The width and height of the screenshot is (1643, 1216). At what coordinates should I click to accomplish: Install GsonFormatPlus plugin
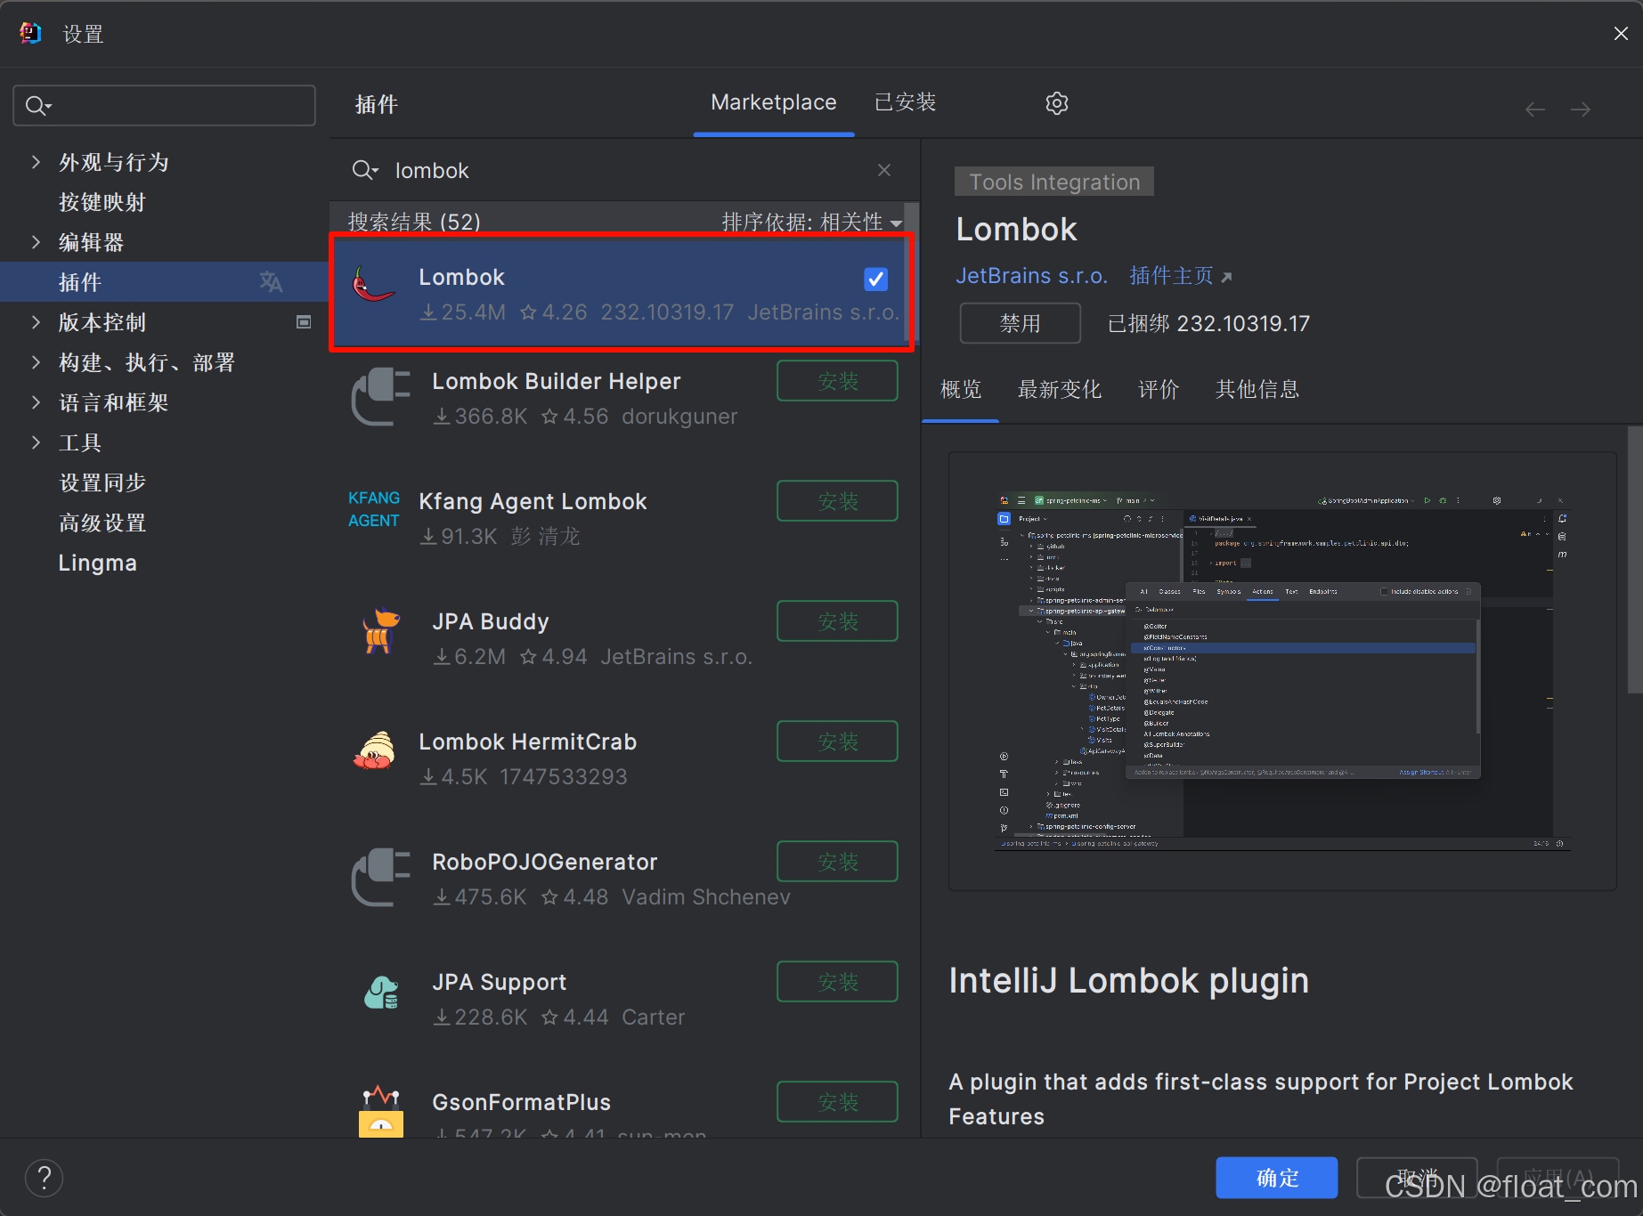pyautogui.click(x=837, y=1102)
